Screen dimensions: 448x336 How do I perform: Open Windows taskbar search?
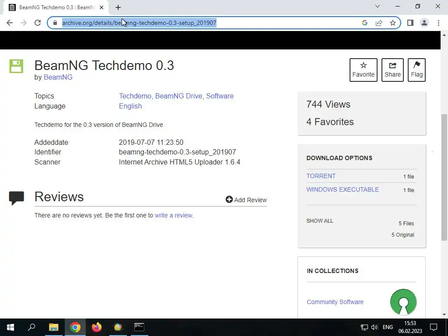click(x=31, y=327)
